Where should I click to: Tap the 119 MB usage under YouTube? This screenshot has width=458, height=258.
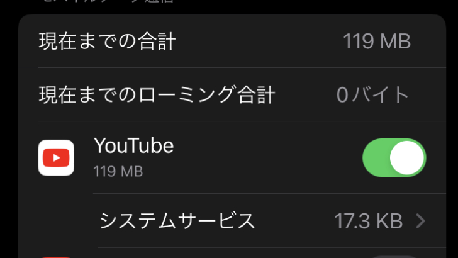tap(118, 171)
